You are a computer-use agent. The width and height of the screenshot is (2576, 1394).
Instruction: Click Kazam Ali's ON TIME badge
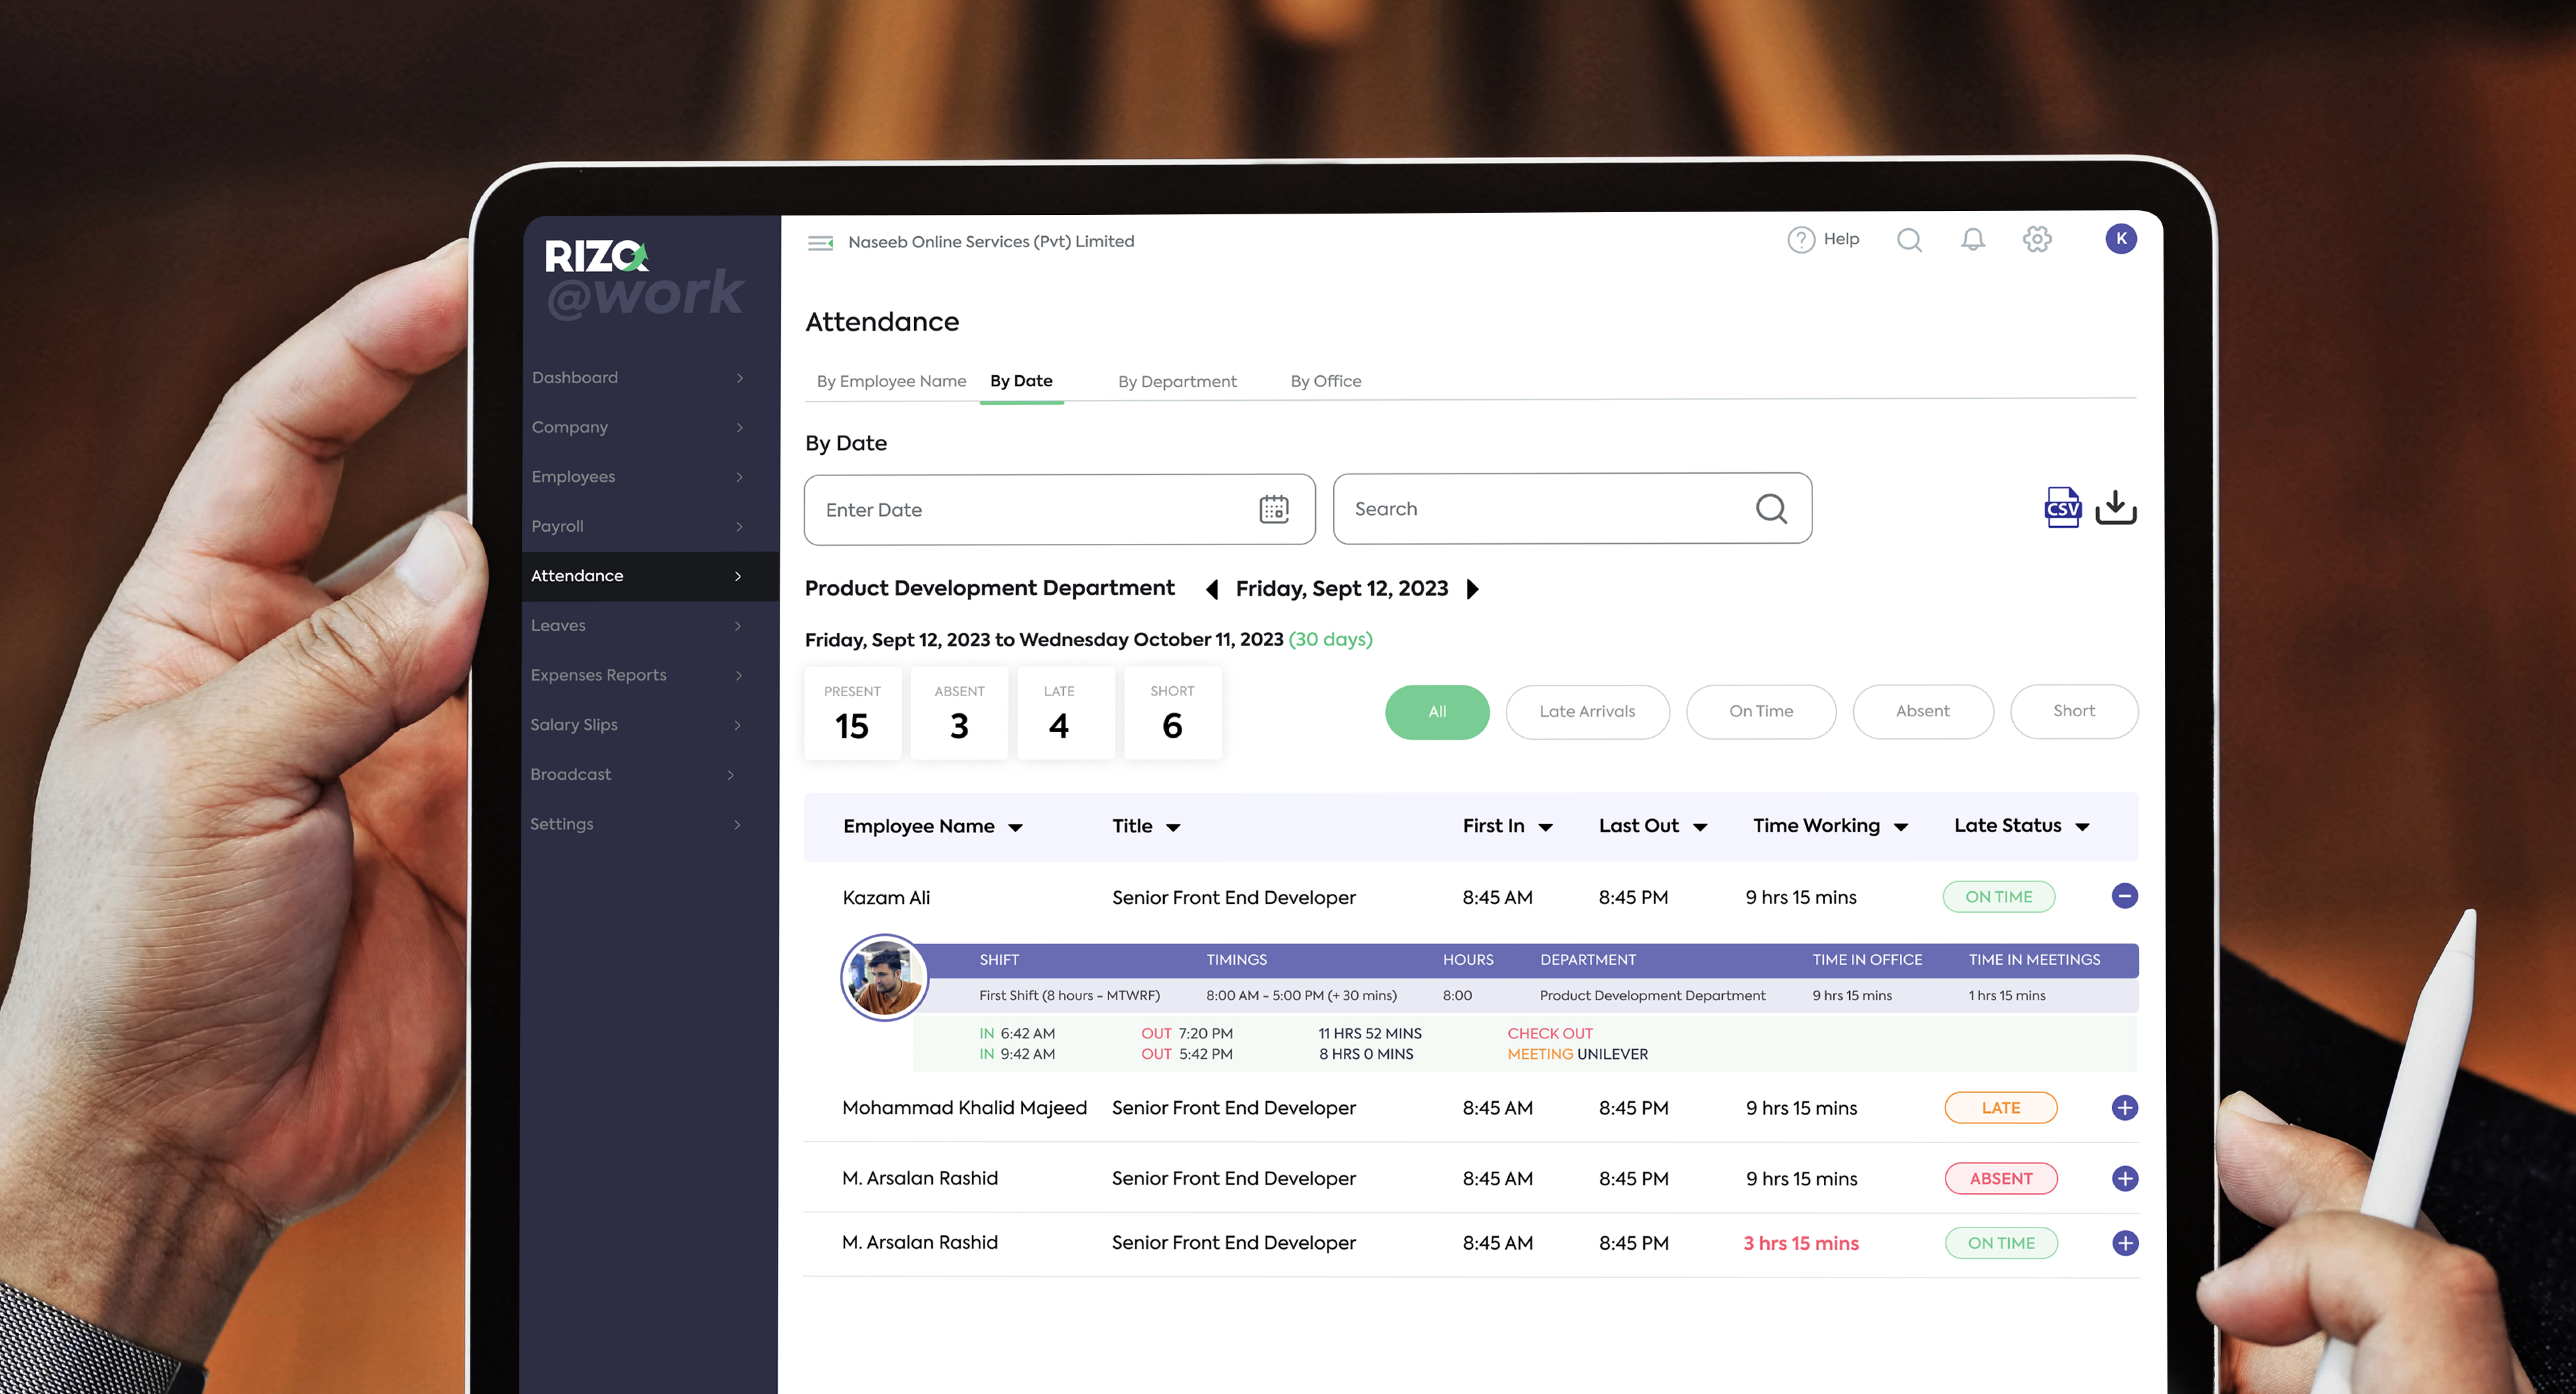pyautogui.click(x=1998, y=897)
